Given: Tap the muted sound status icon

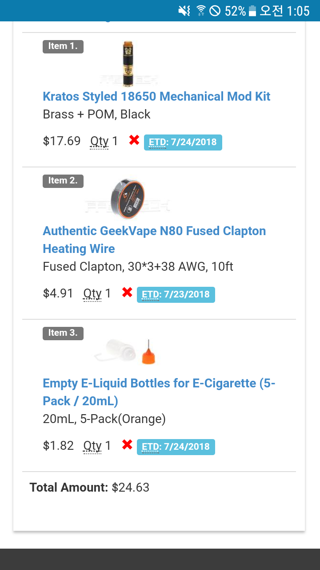Looking at the screenshot, I should pyautogui.click(x=184, y=11).
